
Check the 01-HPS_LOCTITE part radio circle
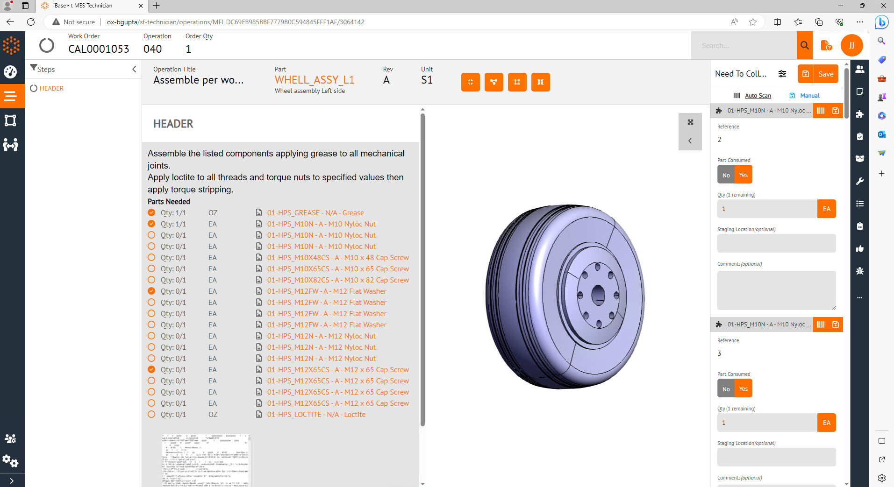[151, 414]
